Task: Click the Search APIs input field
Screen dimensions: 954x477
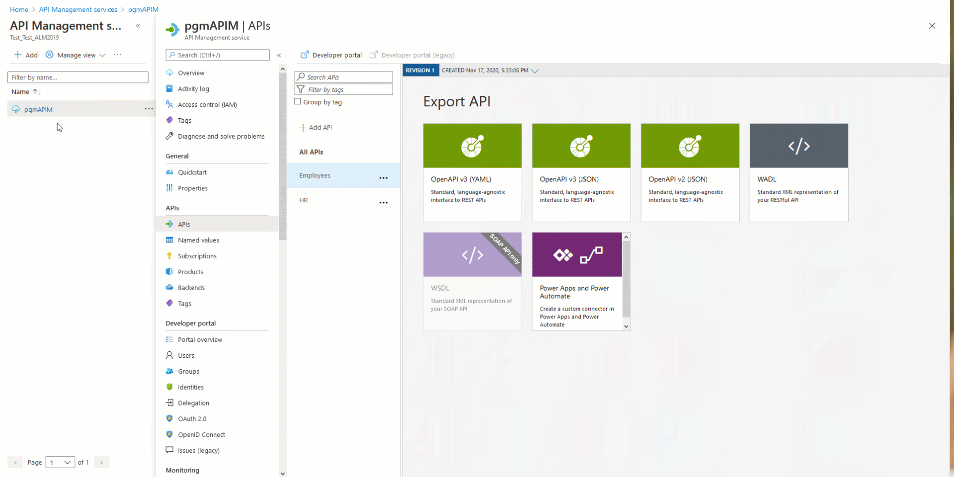Action: click(348, 77)
